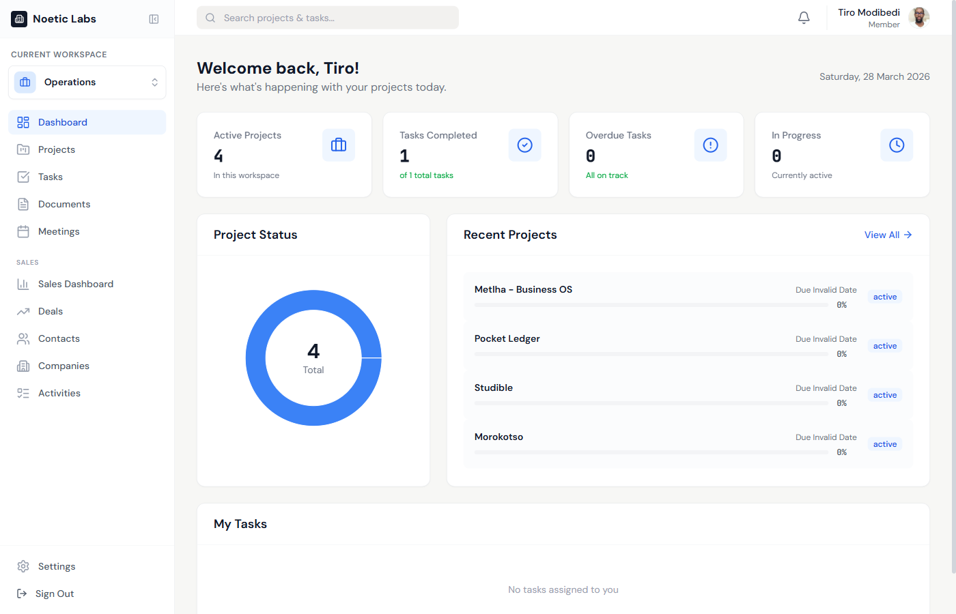This screenshot has width=956, height=614.
Task: Select the Dashboard icon in the sidebar
Action: click(x=24, y=122)
